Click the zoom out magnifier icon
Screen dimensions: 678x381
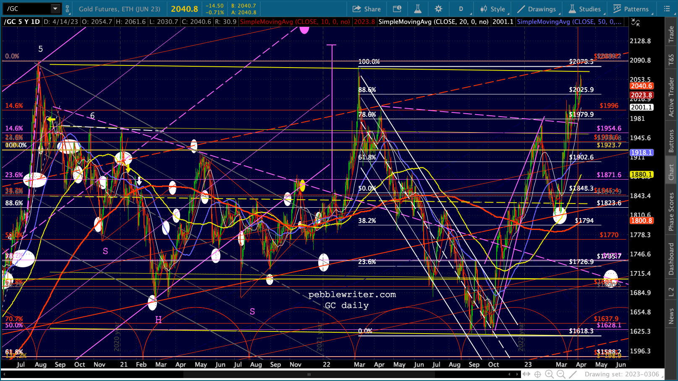tap(561, 374)
